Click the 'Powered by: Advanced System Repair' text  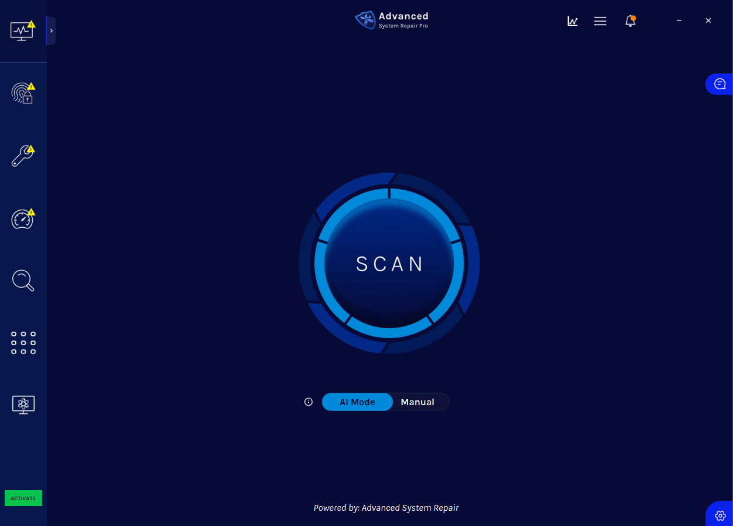pos(386,508)
